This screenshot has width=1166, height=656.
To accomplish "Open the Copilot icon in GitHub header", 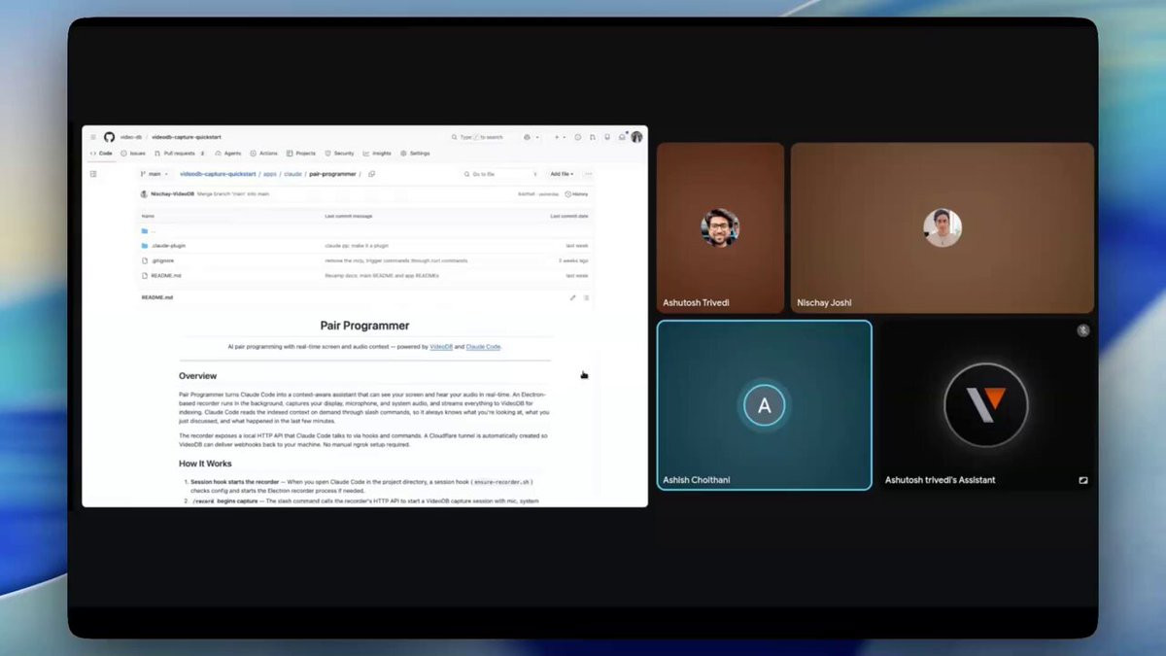I will click(527, 137).
